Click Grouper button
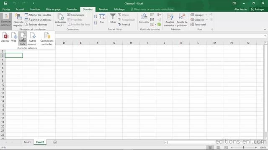This screenshot has height=150, width=268. (x=197, y=15)
